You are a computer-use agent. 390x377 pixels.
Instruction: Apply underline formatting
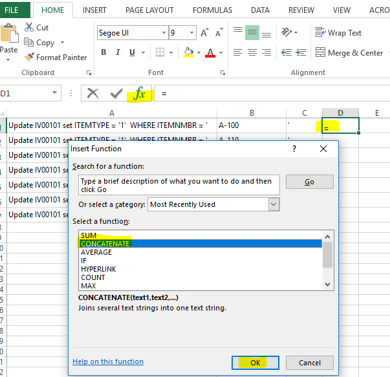tap(133, 53)
